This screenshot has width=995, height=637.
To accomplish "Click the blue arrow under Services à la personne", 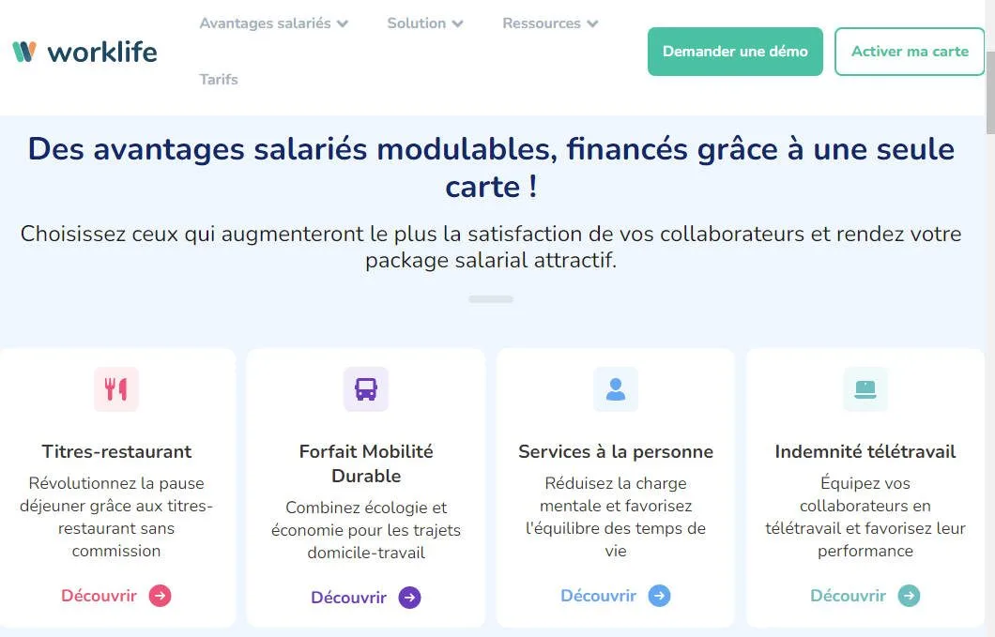I will coord(660,596).
